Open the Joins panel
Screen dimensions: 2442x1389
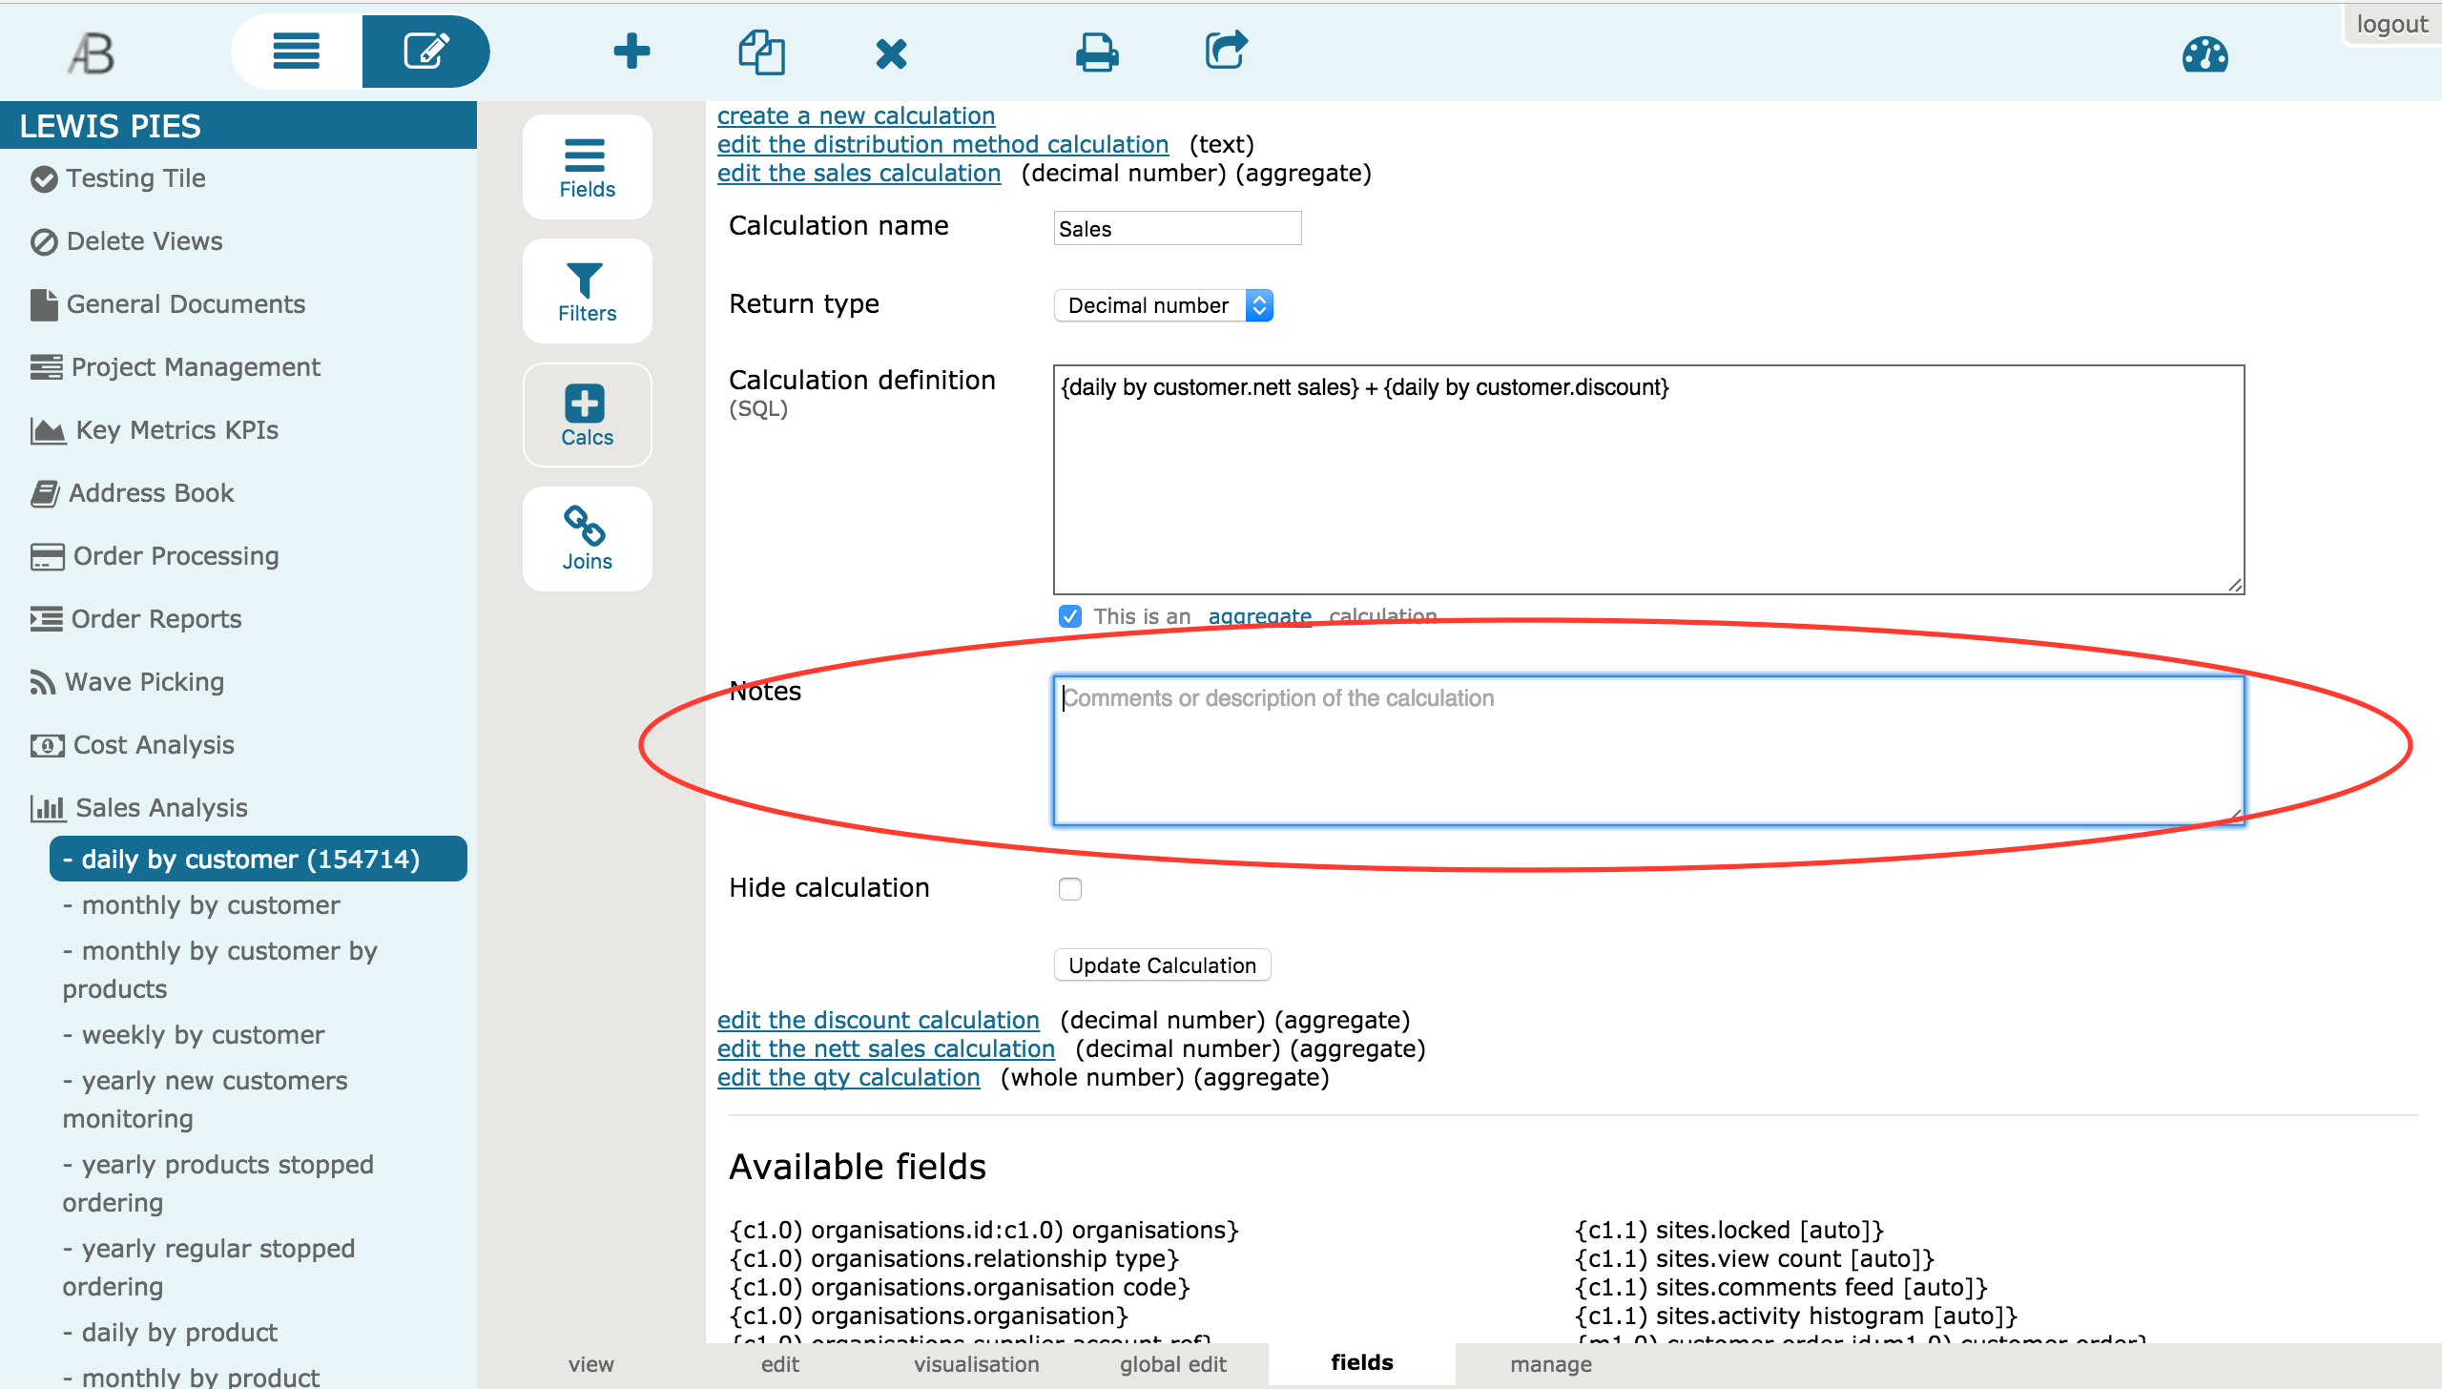tap(587, 538)
